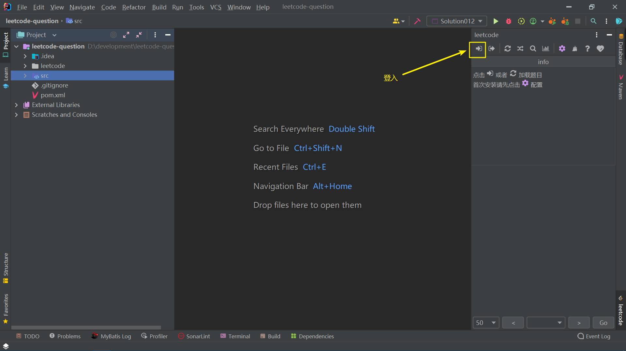Toggle the Maven tool window tab
Image resolution: width=626 pixels, height=351 pixels.
click(x=621, y=87)
